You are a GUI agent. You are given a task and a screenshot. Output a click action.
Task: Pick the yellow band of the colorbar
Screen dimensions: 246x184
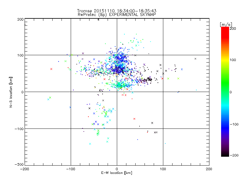225,60
